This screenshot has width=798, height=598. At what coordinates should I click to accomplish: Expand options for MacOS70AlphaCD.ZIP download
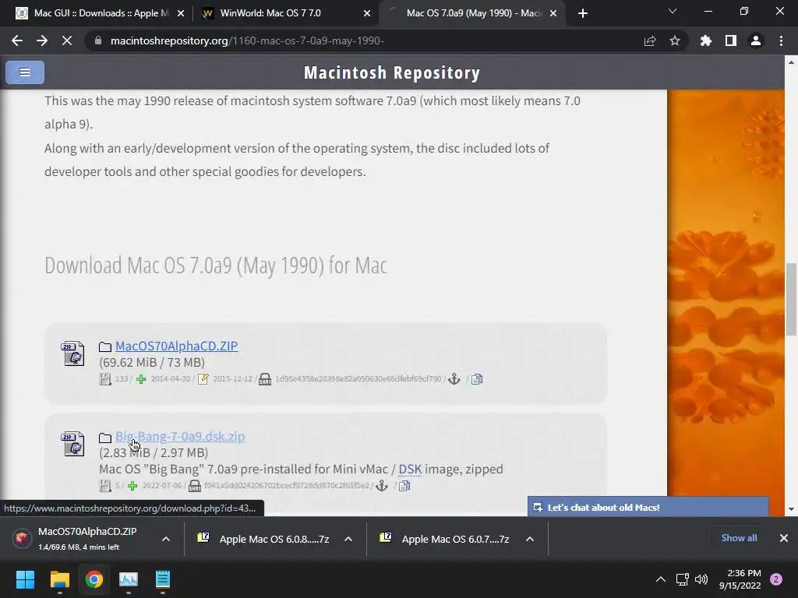(x=166, y=539)
